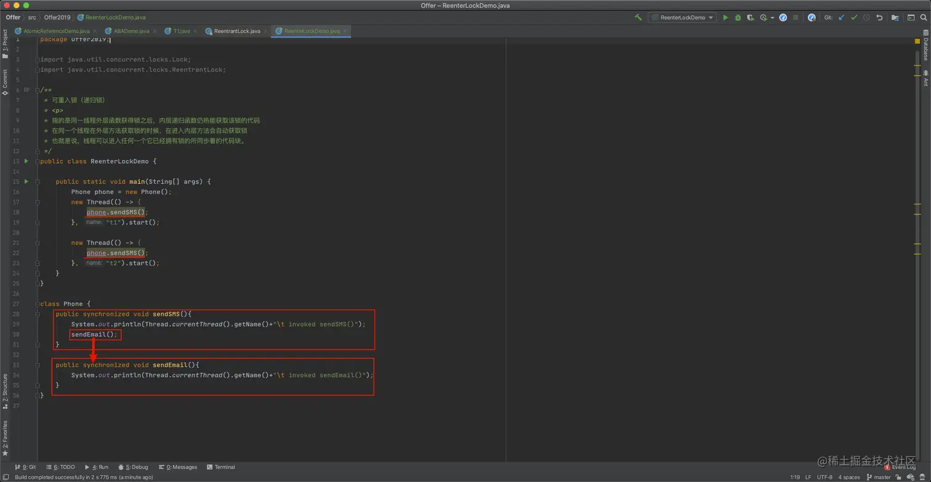
Task: Commit changes with the green checkmark icon
Action: pyautogui.click(x=854, y=17)
